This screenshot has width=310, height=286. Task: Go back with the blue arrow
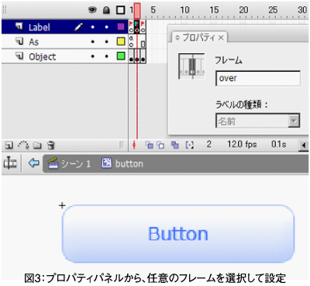[x=34, y=163]
